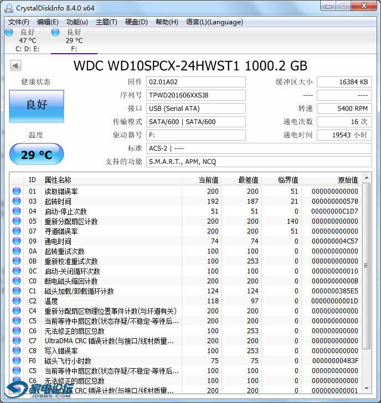Click blue health orb of F: disk
The height and width of the screenshot is (403, 381).
tap(55, 32)
